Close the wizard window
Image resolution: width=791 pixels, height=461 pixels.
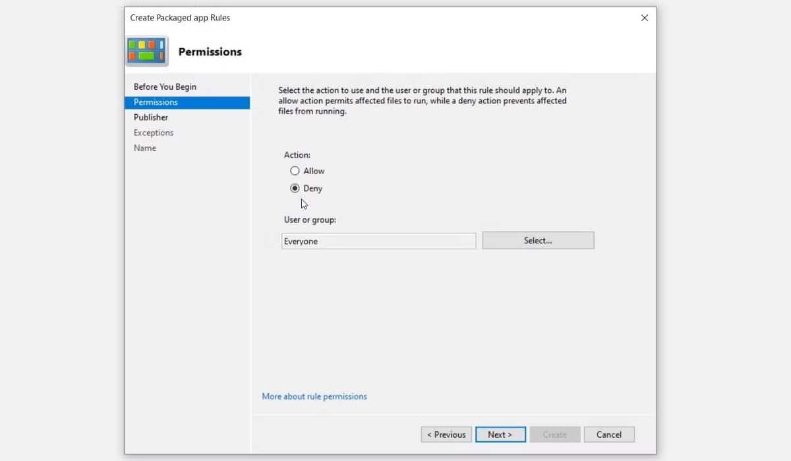[644, 18]
